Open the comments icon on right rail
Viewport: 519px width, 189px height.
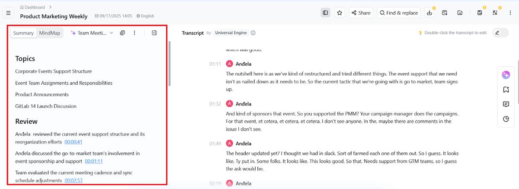point(506,104)
